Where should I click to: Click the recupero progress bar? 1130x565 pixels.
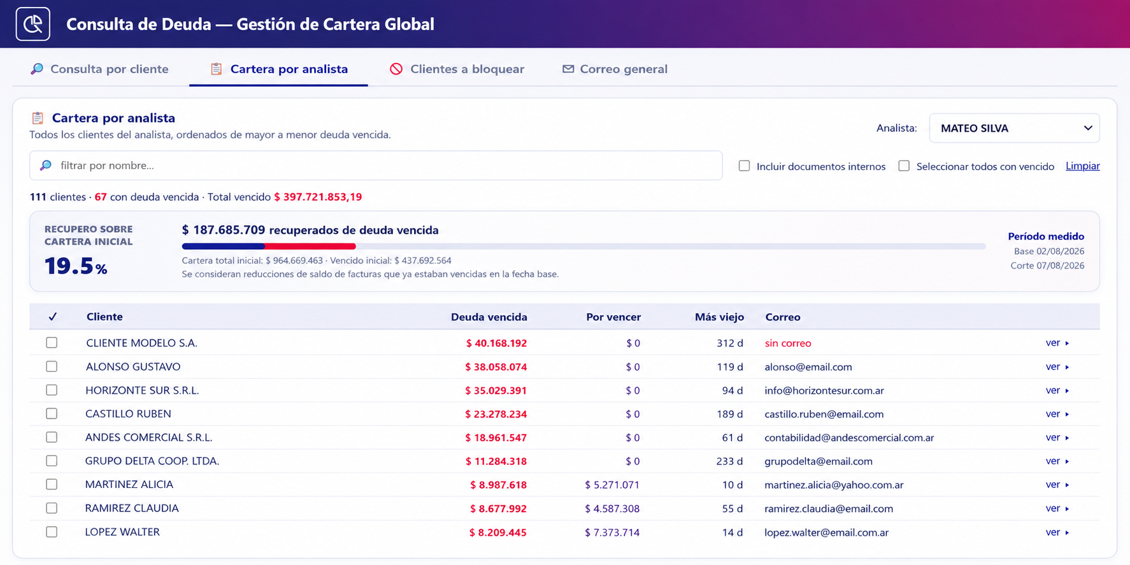click(x=583, y=246)
